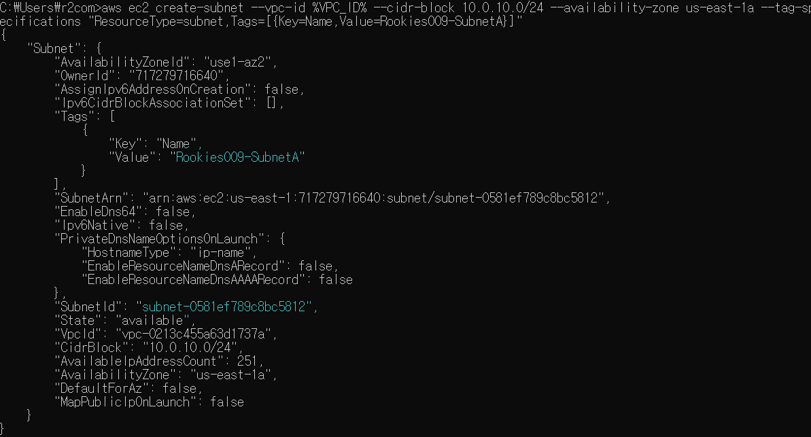Click the SubnetArn line text
The width and height of the screenshot is (811, 437).
coord(332,198)
